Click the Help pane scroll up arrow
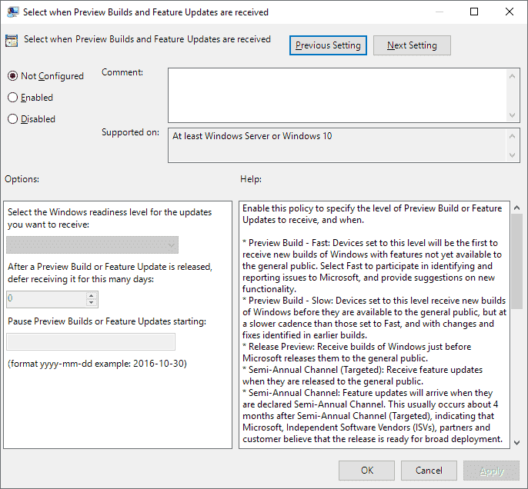The image size is (528, 489). (517, 208)
